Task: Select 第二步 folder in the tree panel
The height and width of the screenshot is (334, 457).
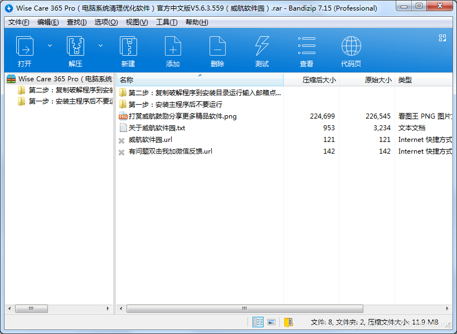Action: click(65, 90)
